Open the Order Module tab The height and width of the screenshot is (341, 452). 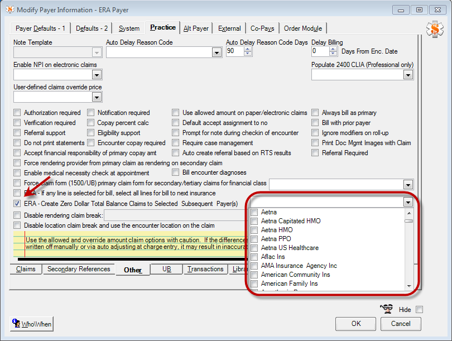coord(303,28)
